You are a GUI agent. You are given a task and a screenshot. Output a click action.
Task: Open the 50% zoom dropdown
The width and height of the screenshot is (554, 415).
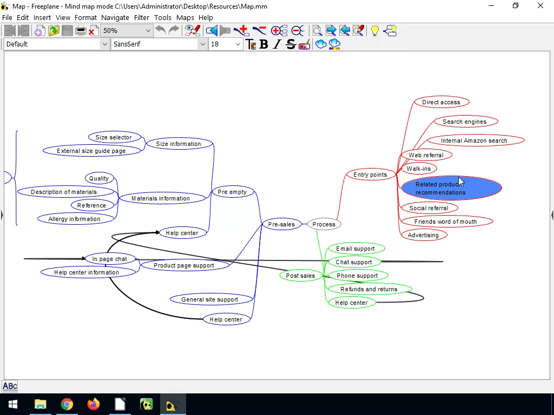127,31
